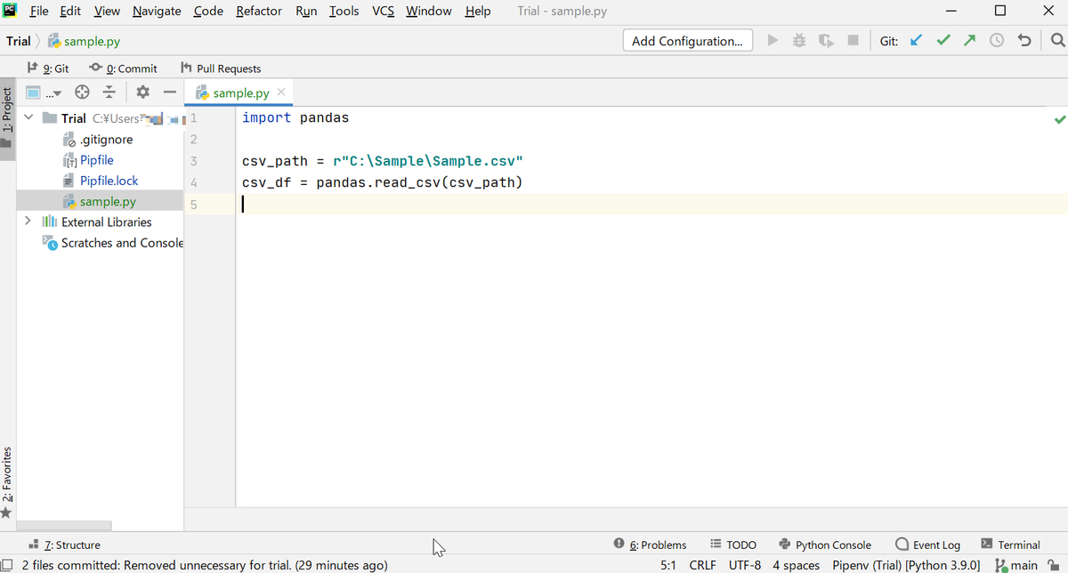Open Project panel gear settings
This screenshot has width=1068, height=573.
point(143,92)
